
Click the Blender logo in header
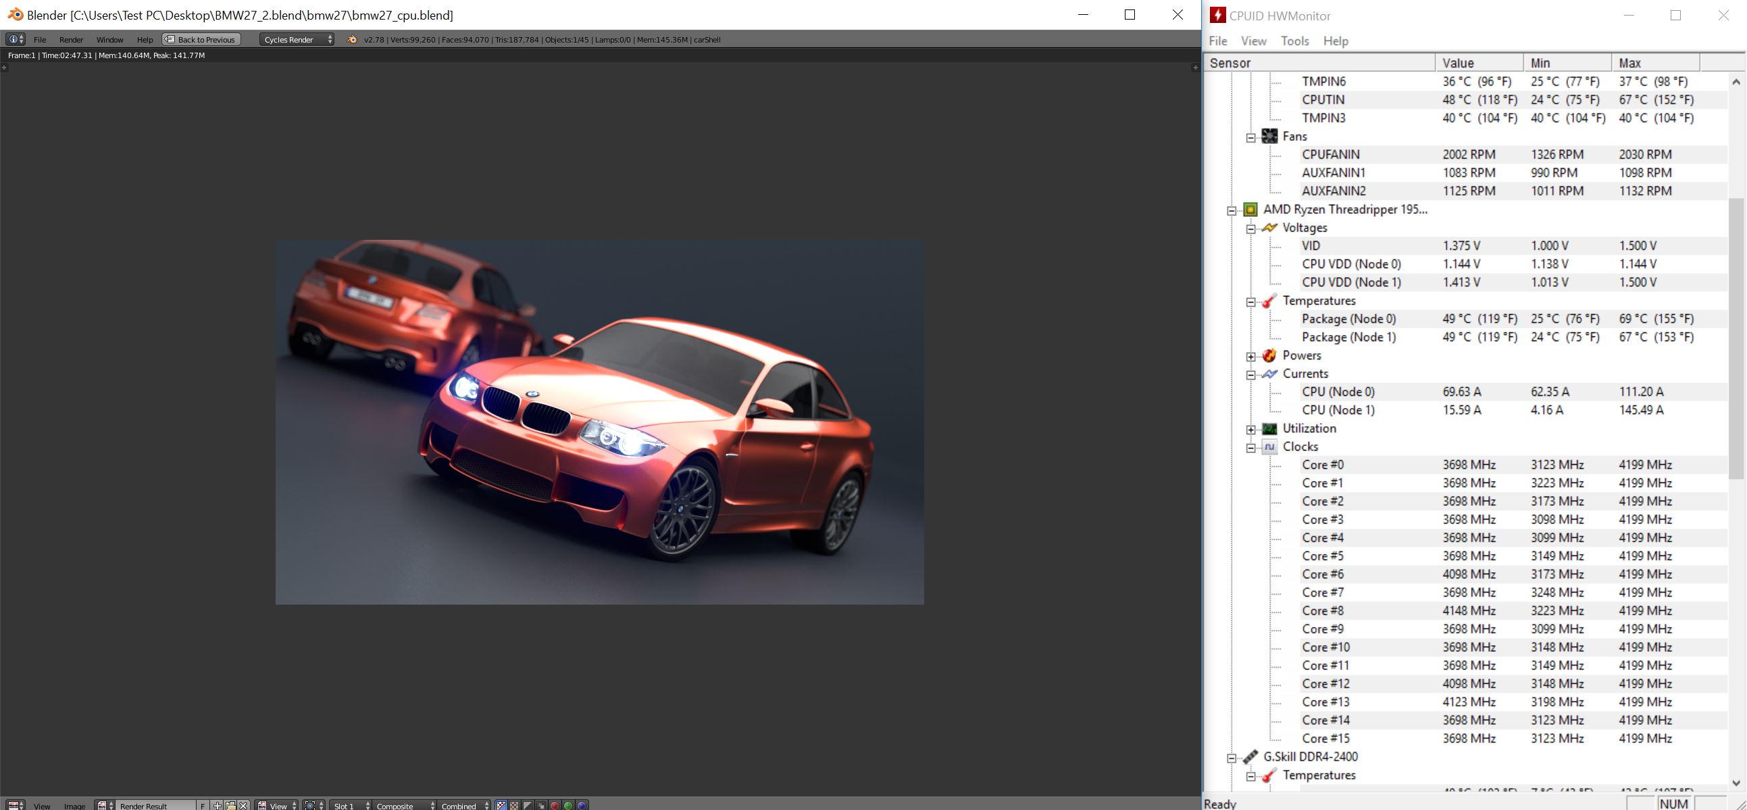pyautogui.click(x=351, y=39)
